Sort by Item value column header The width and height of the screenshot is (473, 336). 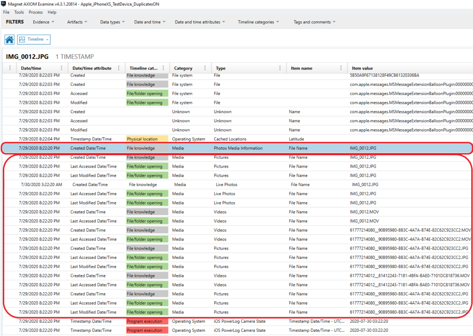362,68
